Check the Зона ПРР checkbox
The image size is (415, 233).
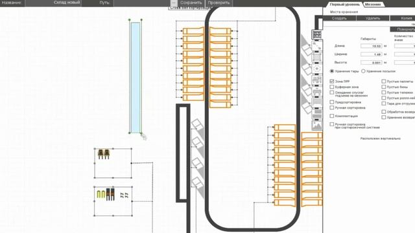coord(332,82)
